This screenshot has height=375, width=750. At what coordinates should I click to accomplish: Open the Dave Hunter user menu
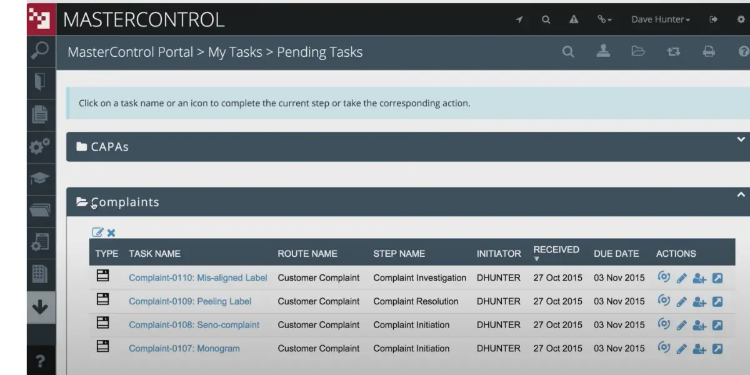[661, 19]
